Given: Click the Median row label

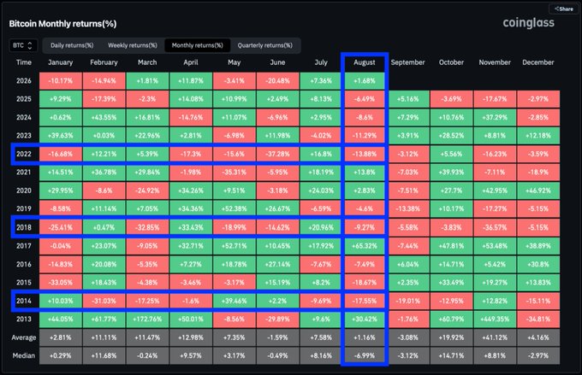Looking at the screenshot, I should coord(24,355).
